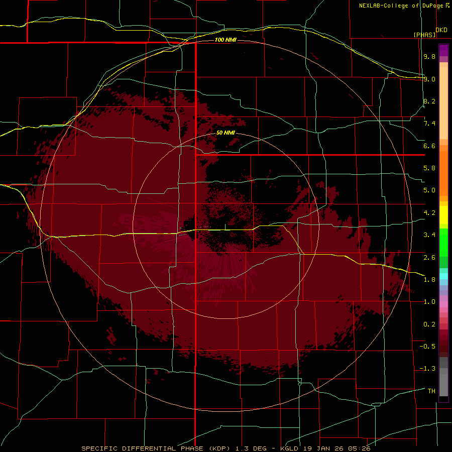Viewport: 452px width, 452px height.
Task: Select the 6.6 value on the color scale
Action: pos(429,146)
